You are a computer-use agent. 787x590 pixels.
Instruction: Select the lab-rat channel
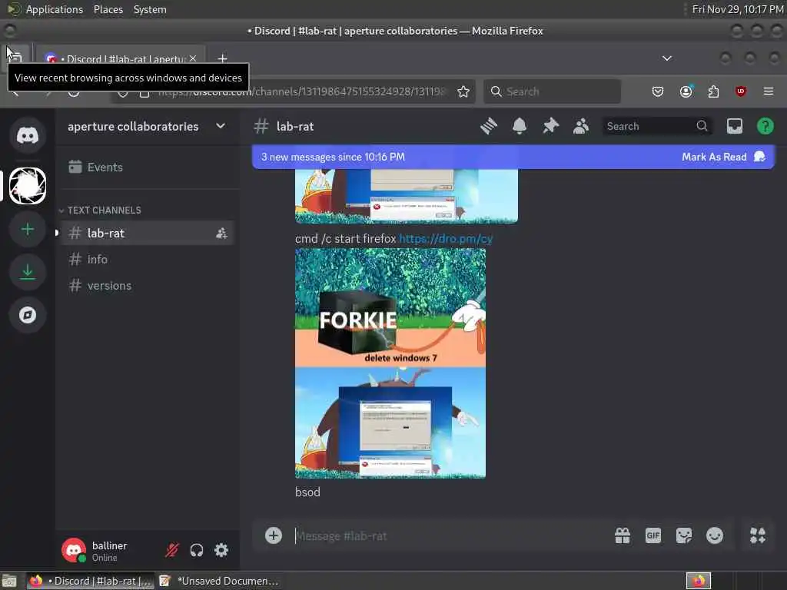(x=147, y=234)
